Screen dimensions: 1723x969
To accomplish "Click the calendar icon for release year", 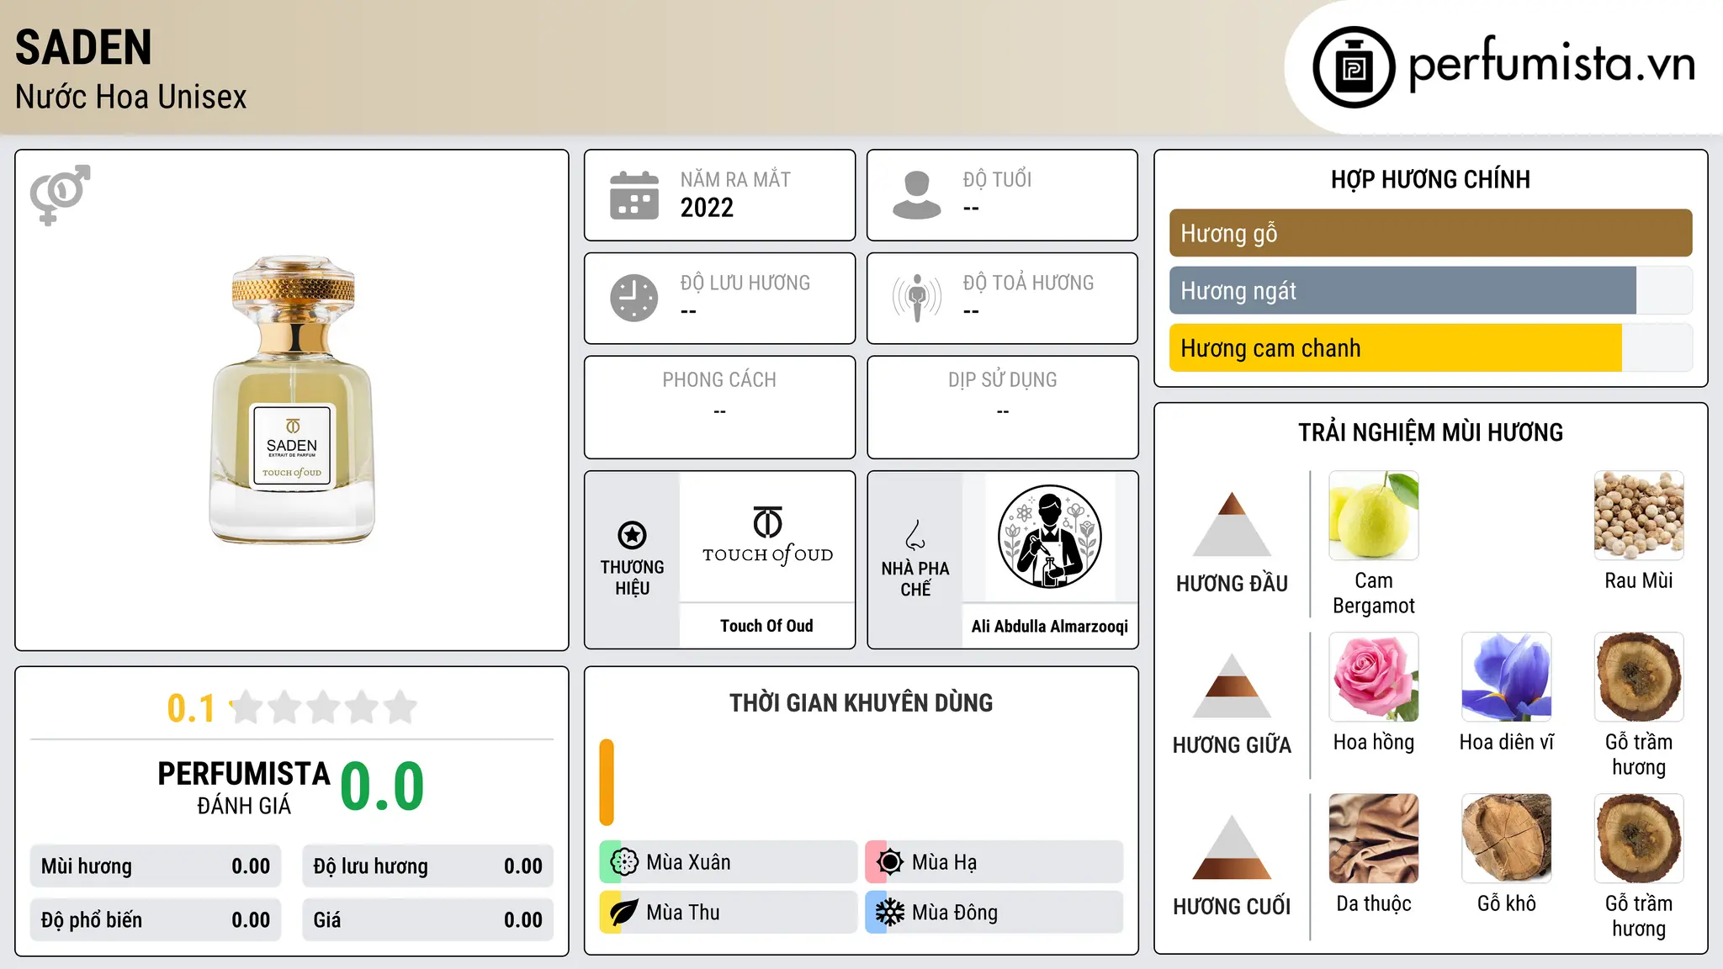I will [x=634, y=195].
